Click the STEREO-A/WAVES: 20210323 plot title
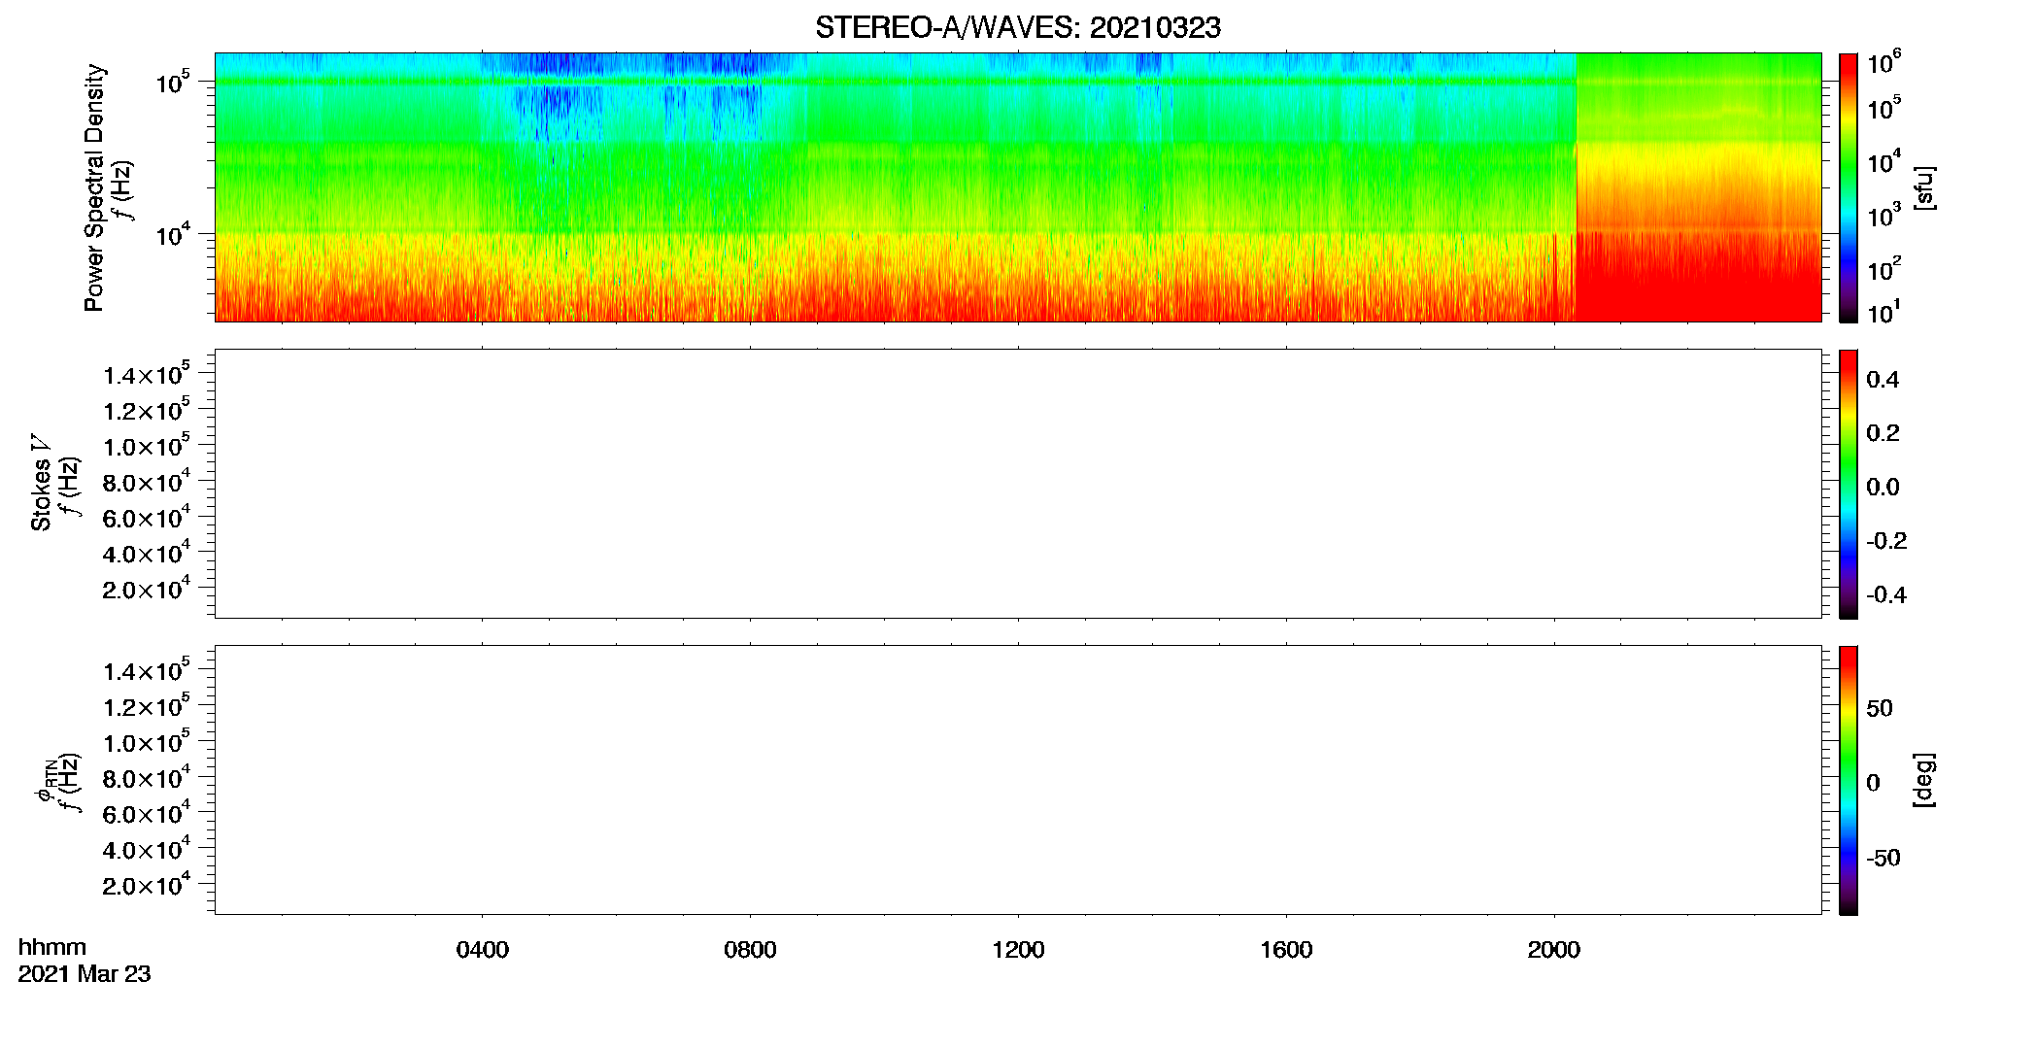 tap(1017, 27)
